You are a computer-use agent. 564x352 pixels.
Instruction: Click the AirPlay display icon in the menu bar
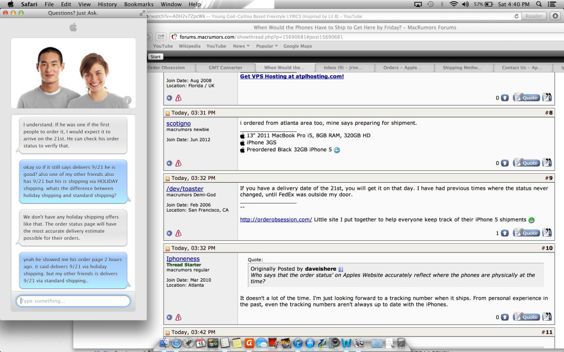tap(418, 4)
